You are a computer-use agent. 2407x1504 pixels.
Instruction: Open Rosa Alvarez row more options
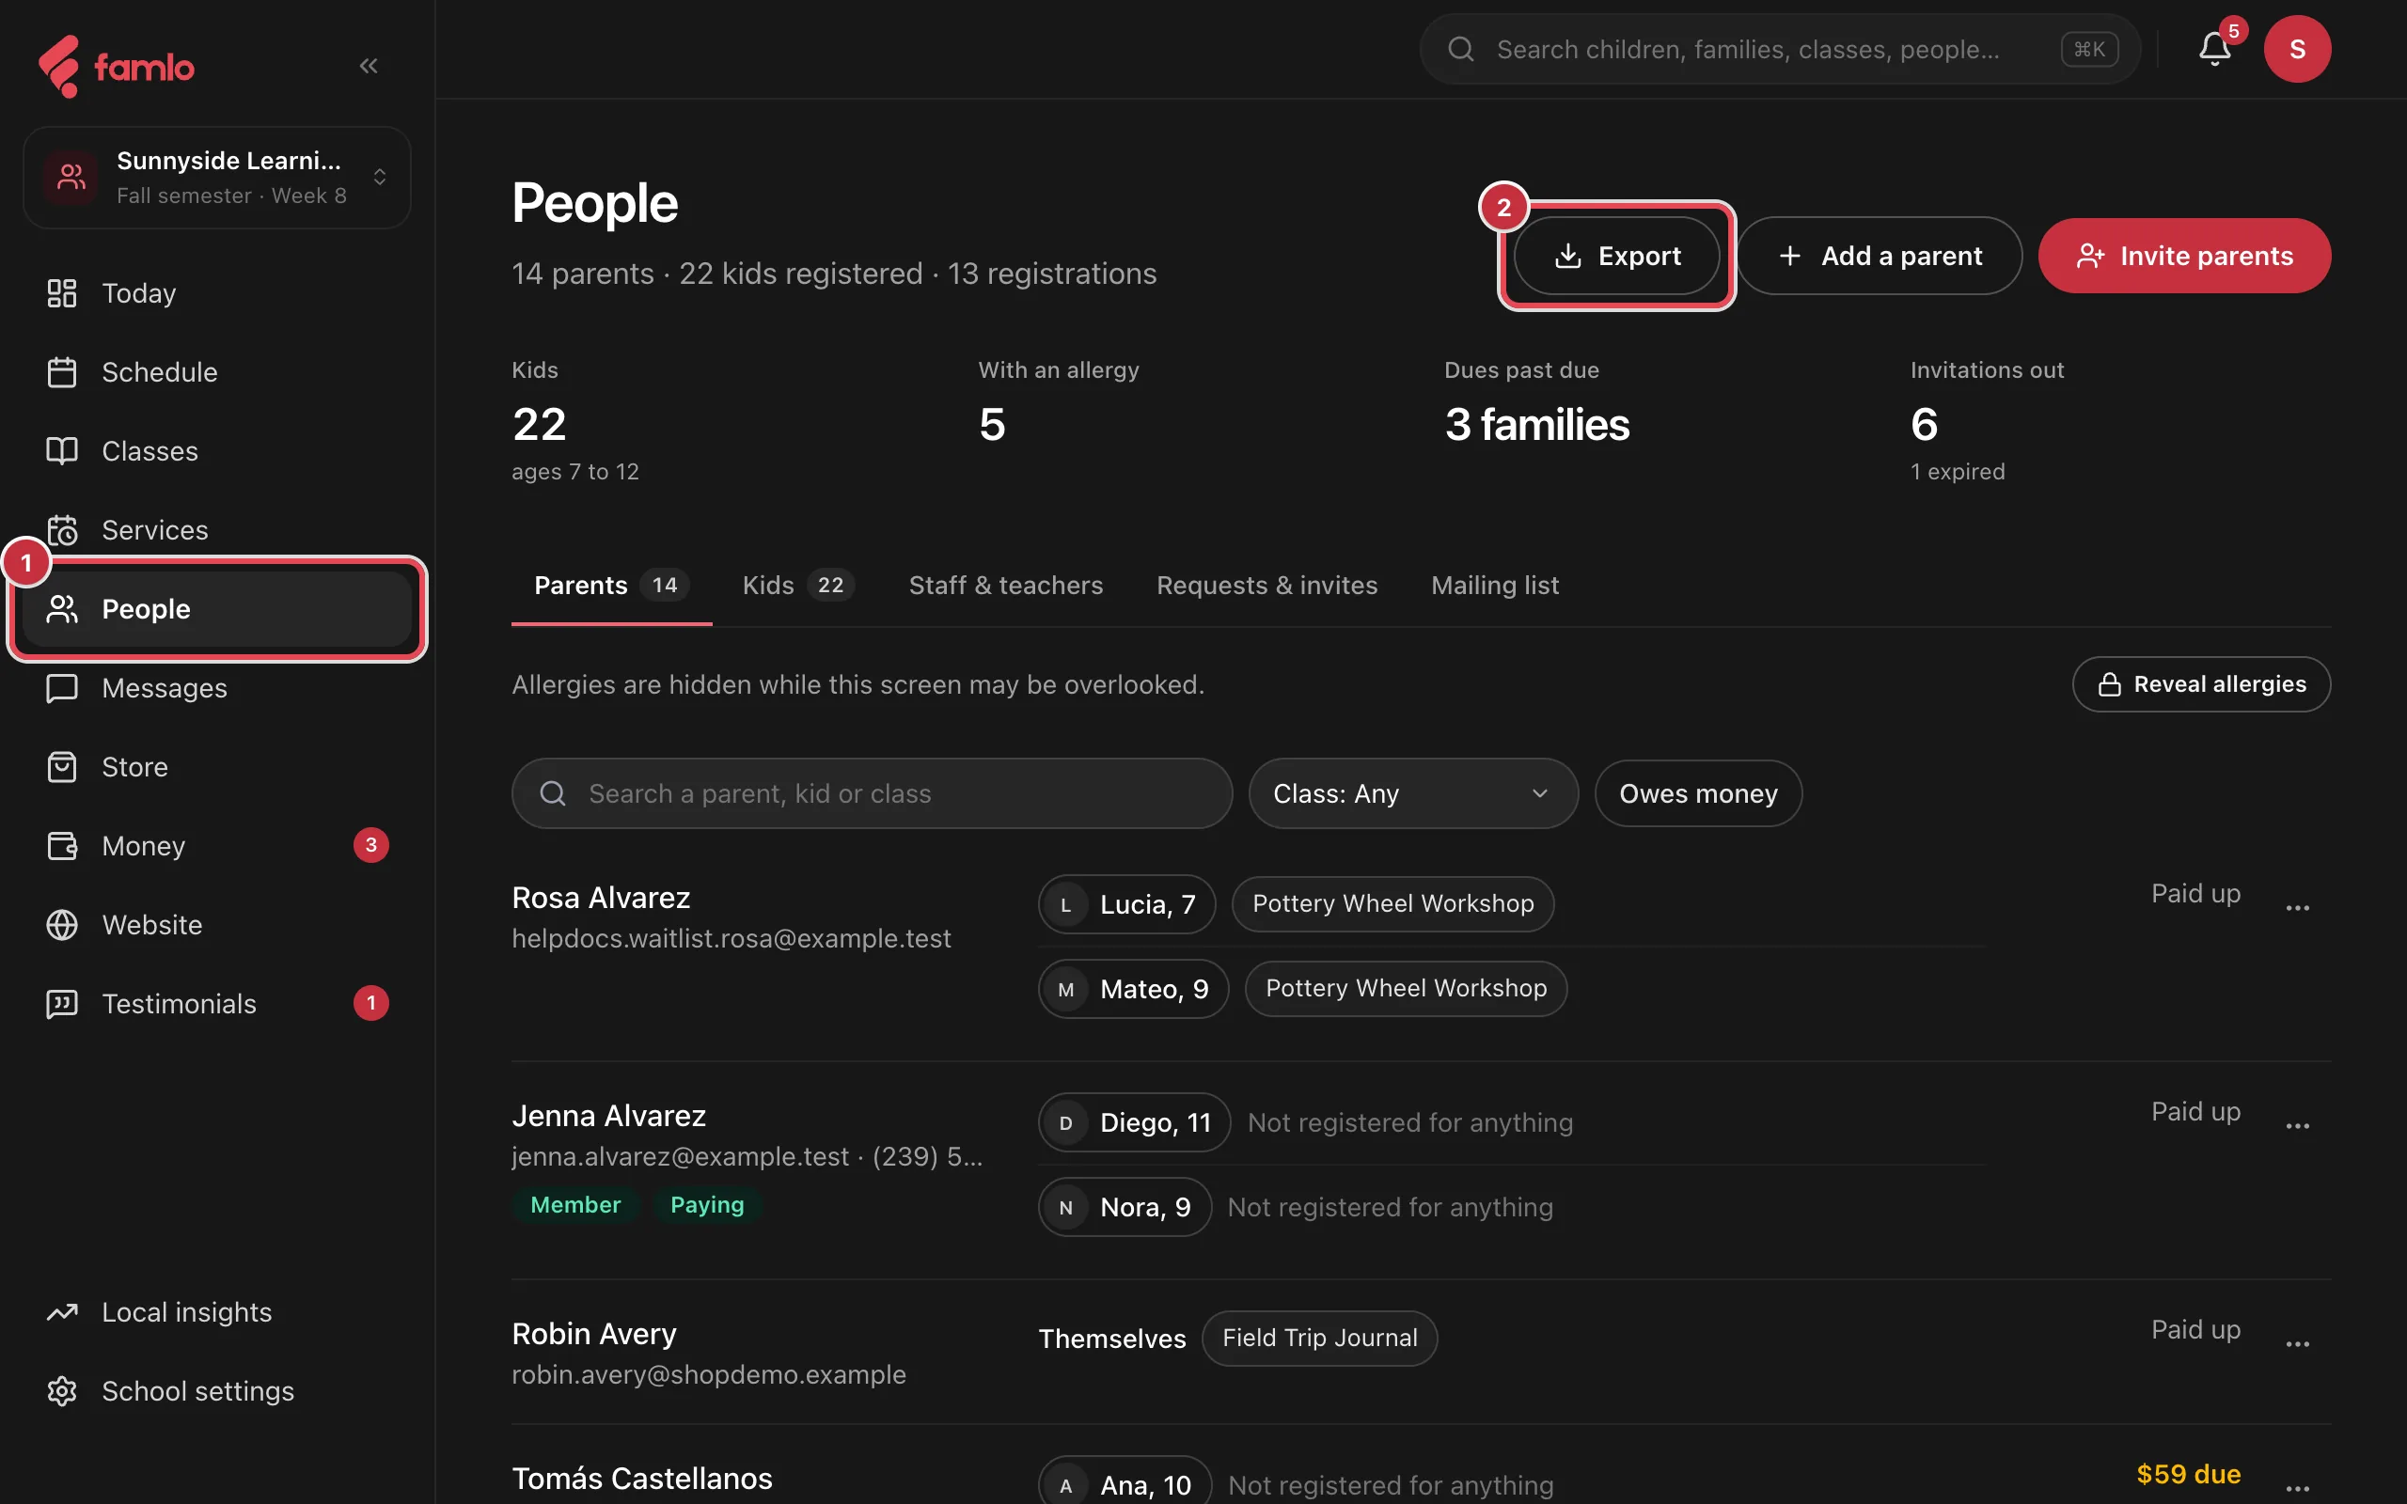point(2298,907)
